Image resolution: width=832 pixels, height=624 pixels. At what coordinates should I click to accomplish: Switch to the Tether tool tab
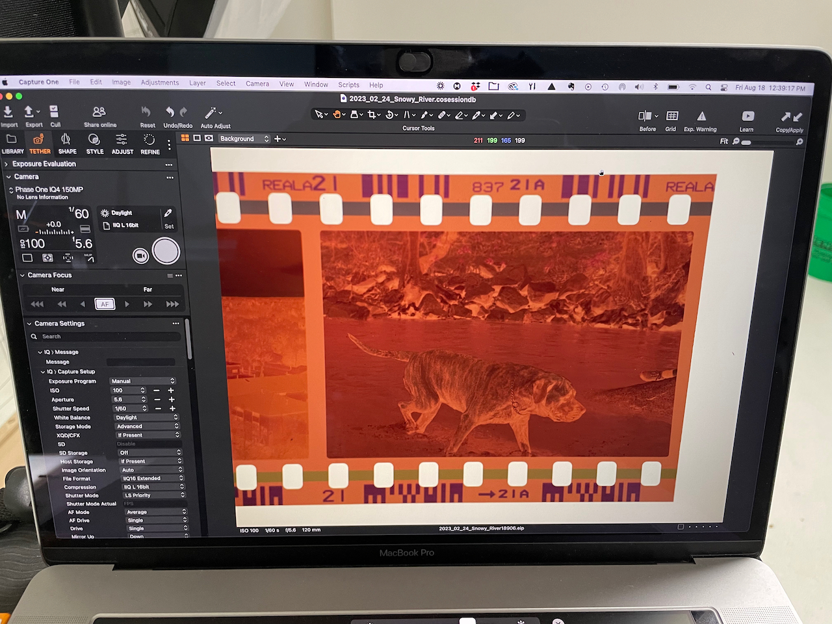point(39,144)
